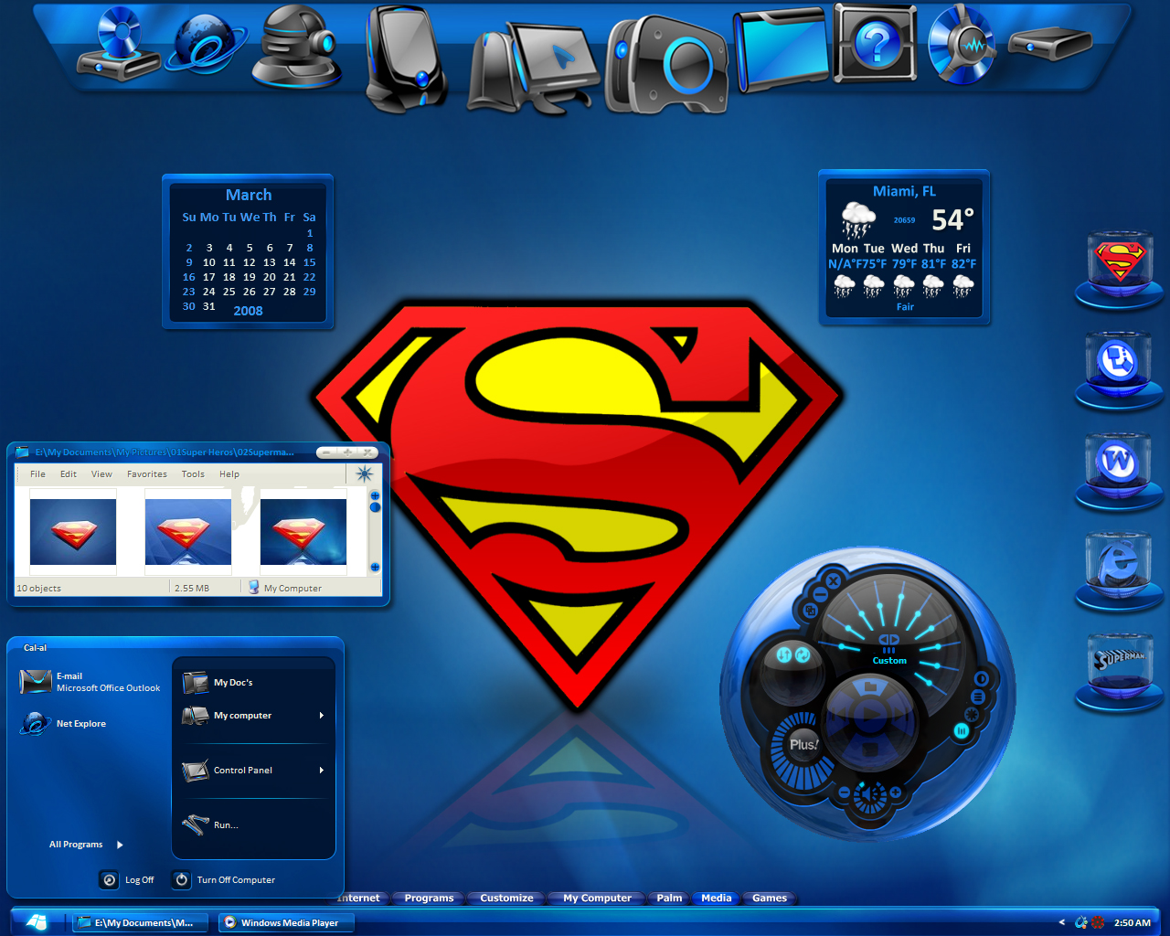The image size is (1170, 936).
Task: Open the help question mark dock icon
Action: tap(875, 43)
